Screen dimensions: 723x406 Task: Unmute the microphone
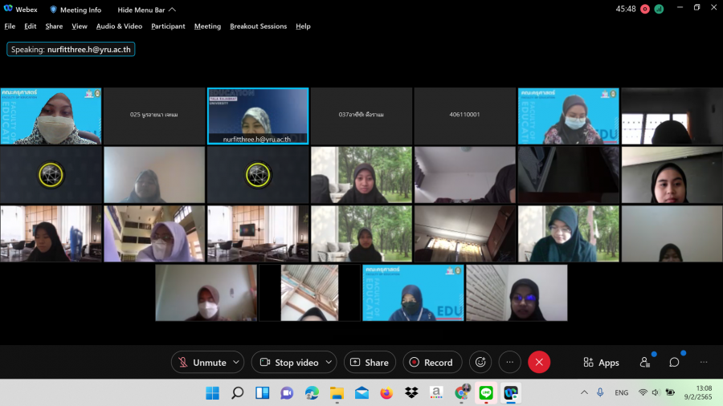point(202,363)
